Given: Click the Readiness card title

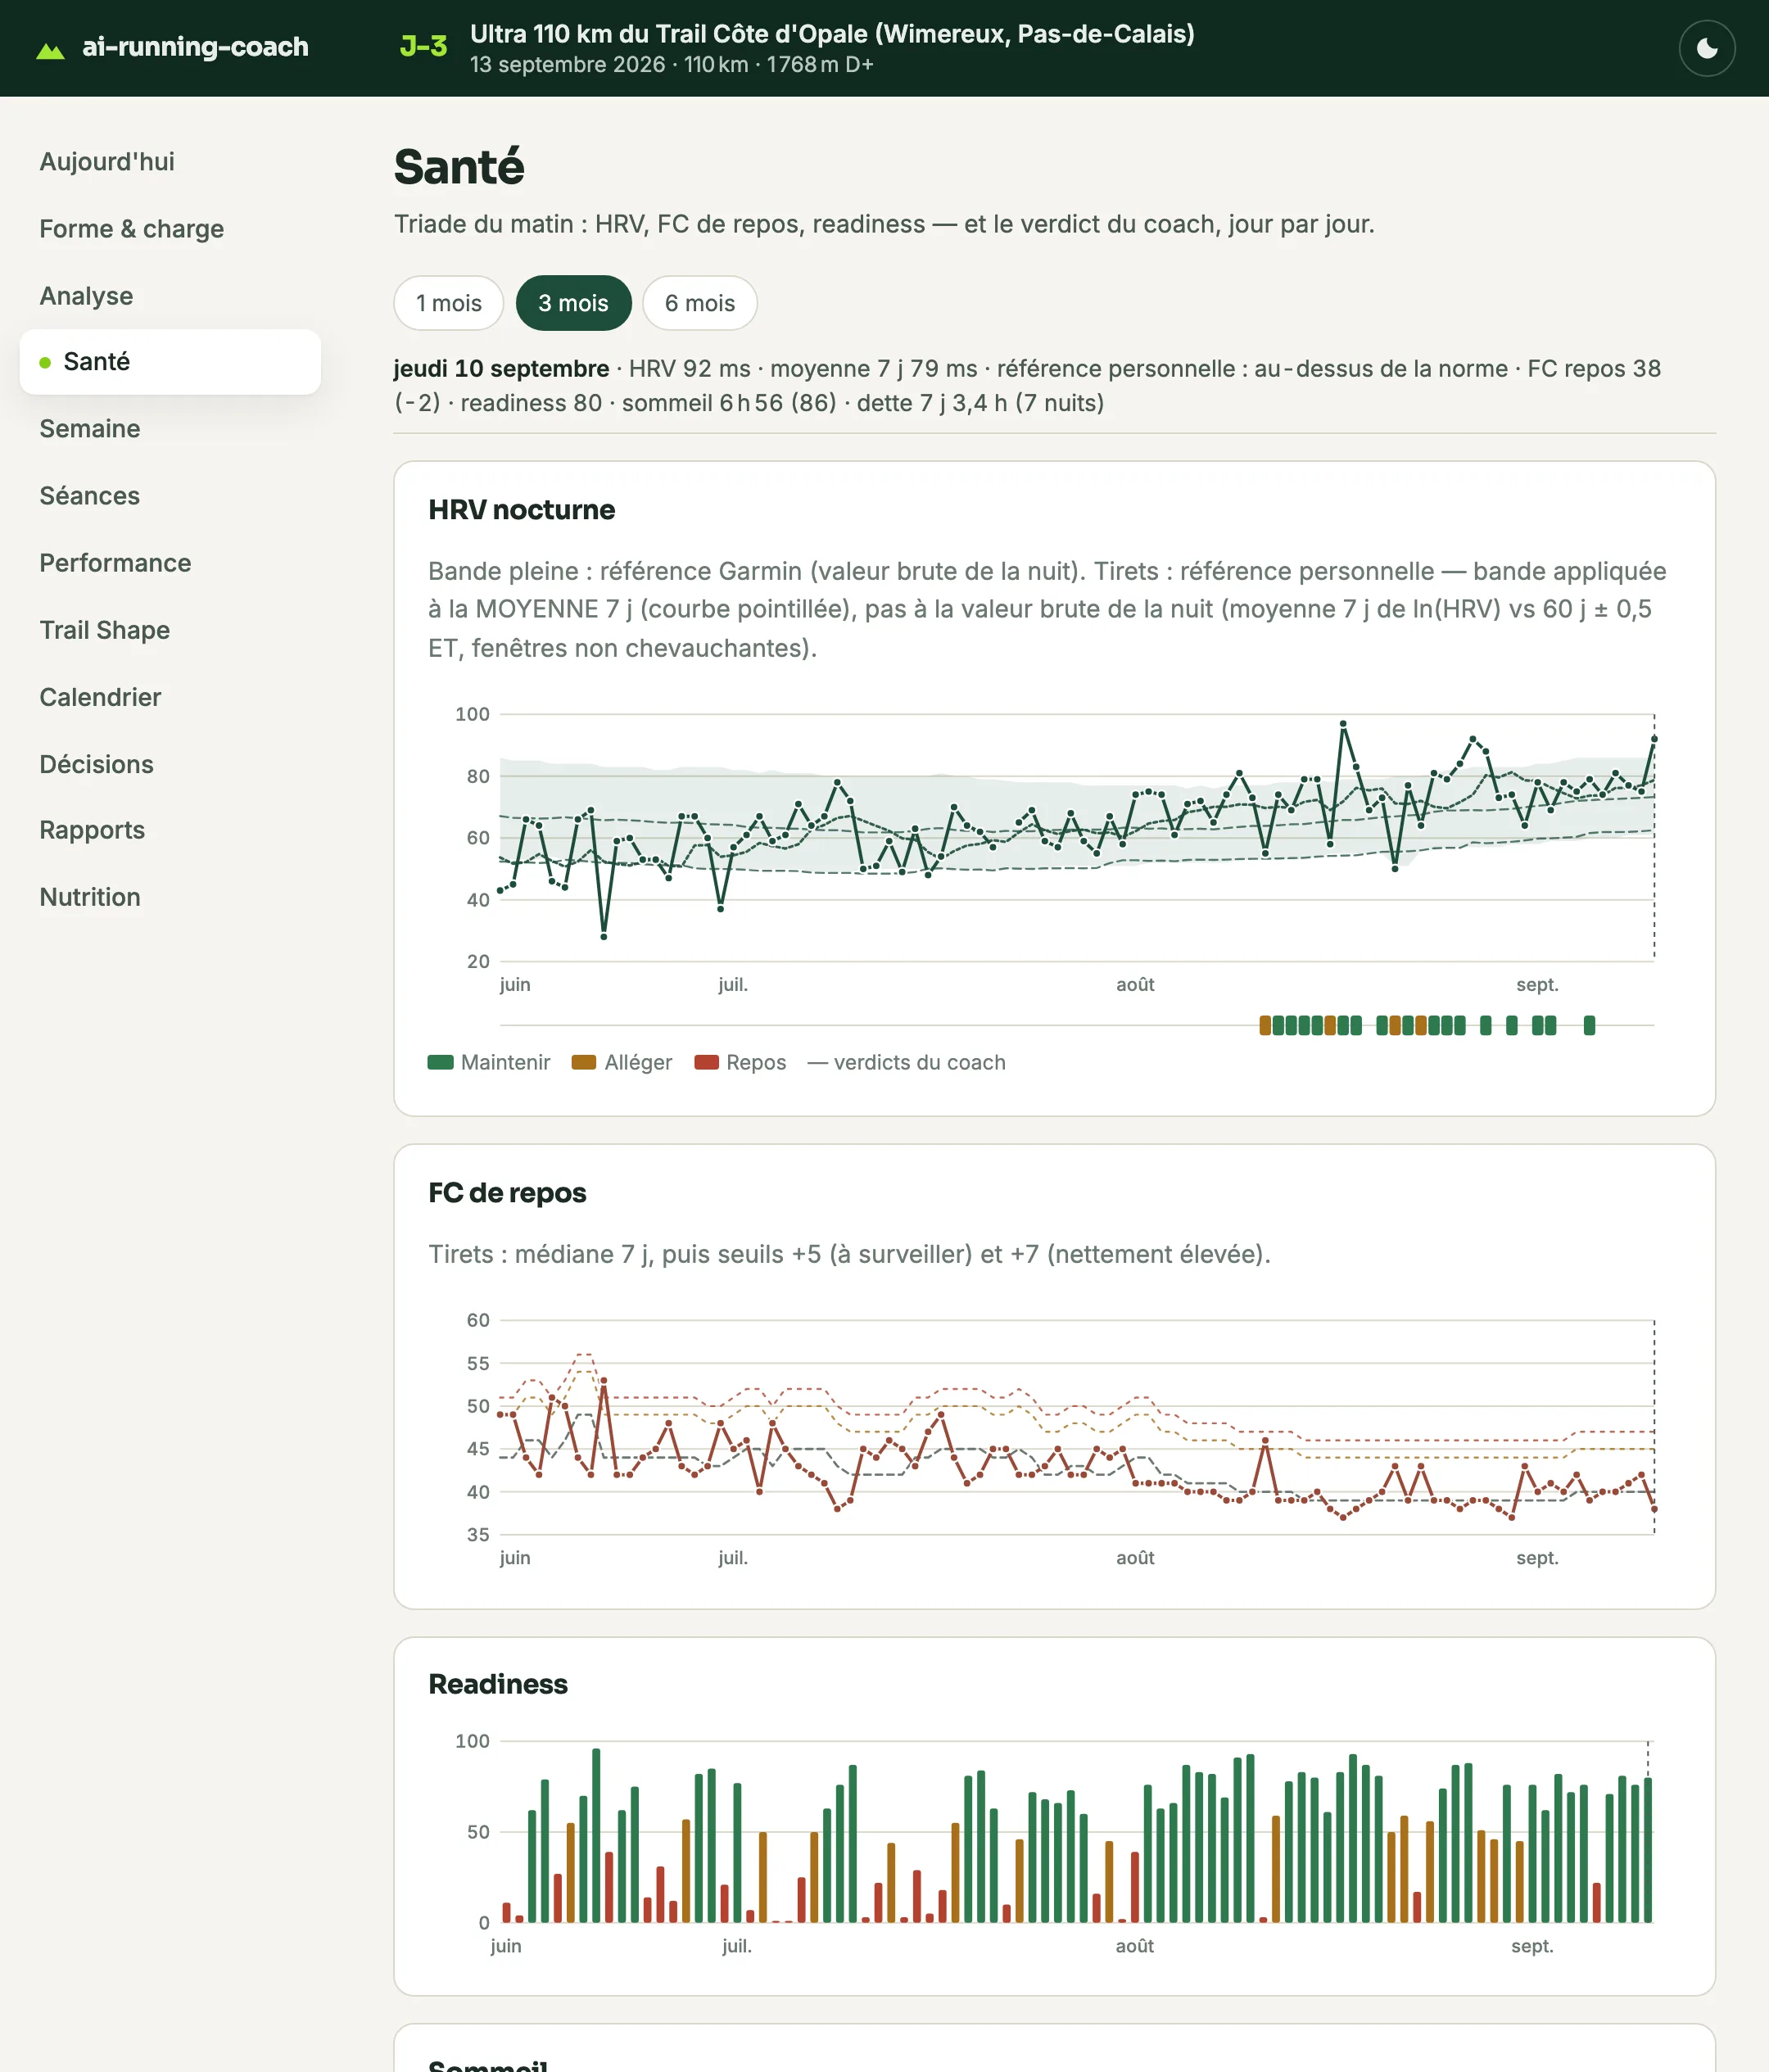Looking at the screenshot, I should pyautogui.click(x=498, y=1684).
